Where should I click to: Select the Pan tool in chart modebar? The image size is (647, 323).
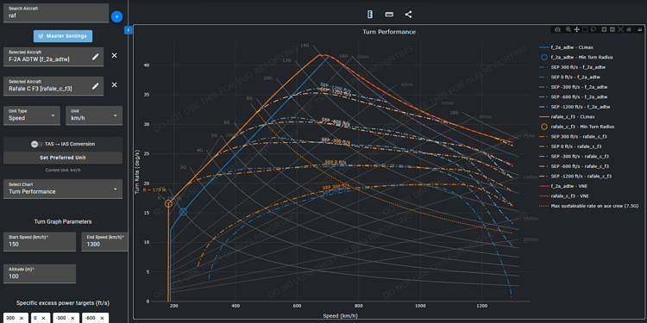point(577,29)
